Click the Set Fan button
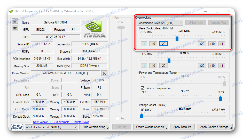Viewport: 243px width, 139px height. click(121, 127)
